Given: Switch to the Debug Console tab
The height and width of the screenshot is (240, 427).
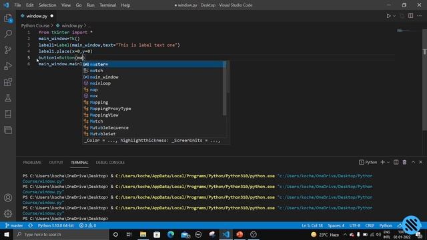Looking at the screenshot, I should coord(110,163).
